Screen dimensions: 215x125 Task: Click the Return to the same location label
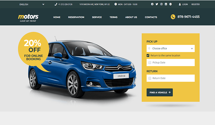click(x=165, y=55)
